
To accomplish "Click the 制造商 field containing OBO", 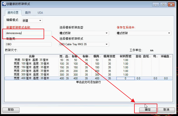I will coord(28,44).
